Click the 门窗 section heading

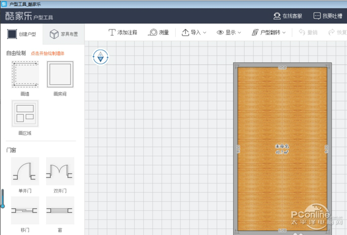pyautogui.click(x=11, y=150)
